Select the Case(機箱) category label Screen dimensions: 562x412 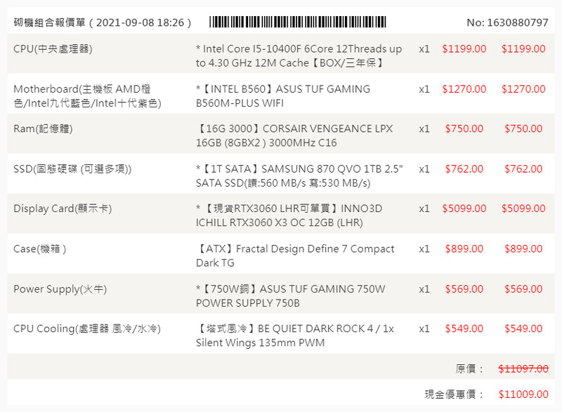click(x=40, y=249)
